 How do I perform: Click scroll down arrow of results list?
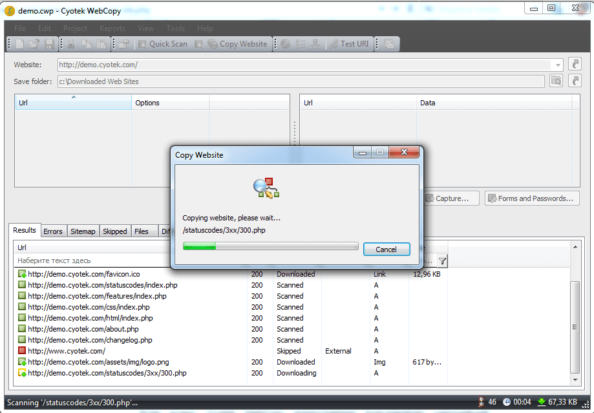[x=575, y=379]
